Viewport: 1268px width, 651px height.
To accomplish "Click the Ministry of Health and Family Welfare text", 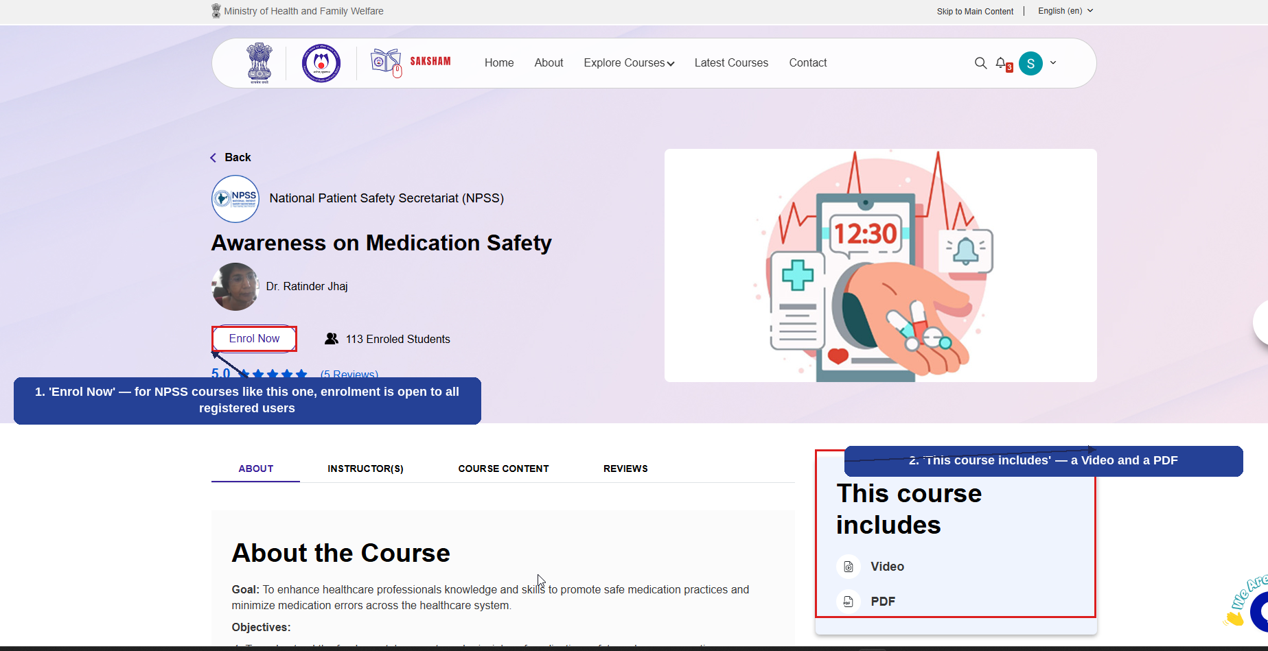I will click(303, 11).
